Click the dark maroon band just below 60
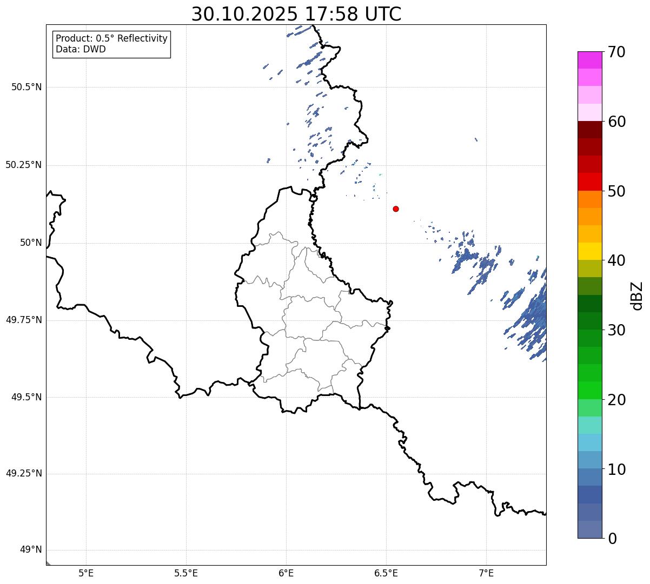 coord(589,130)
